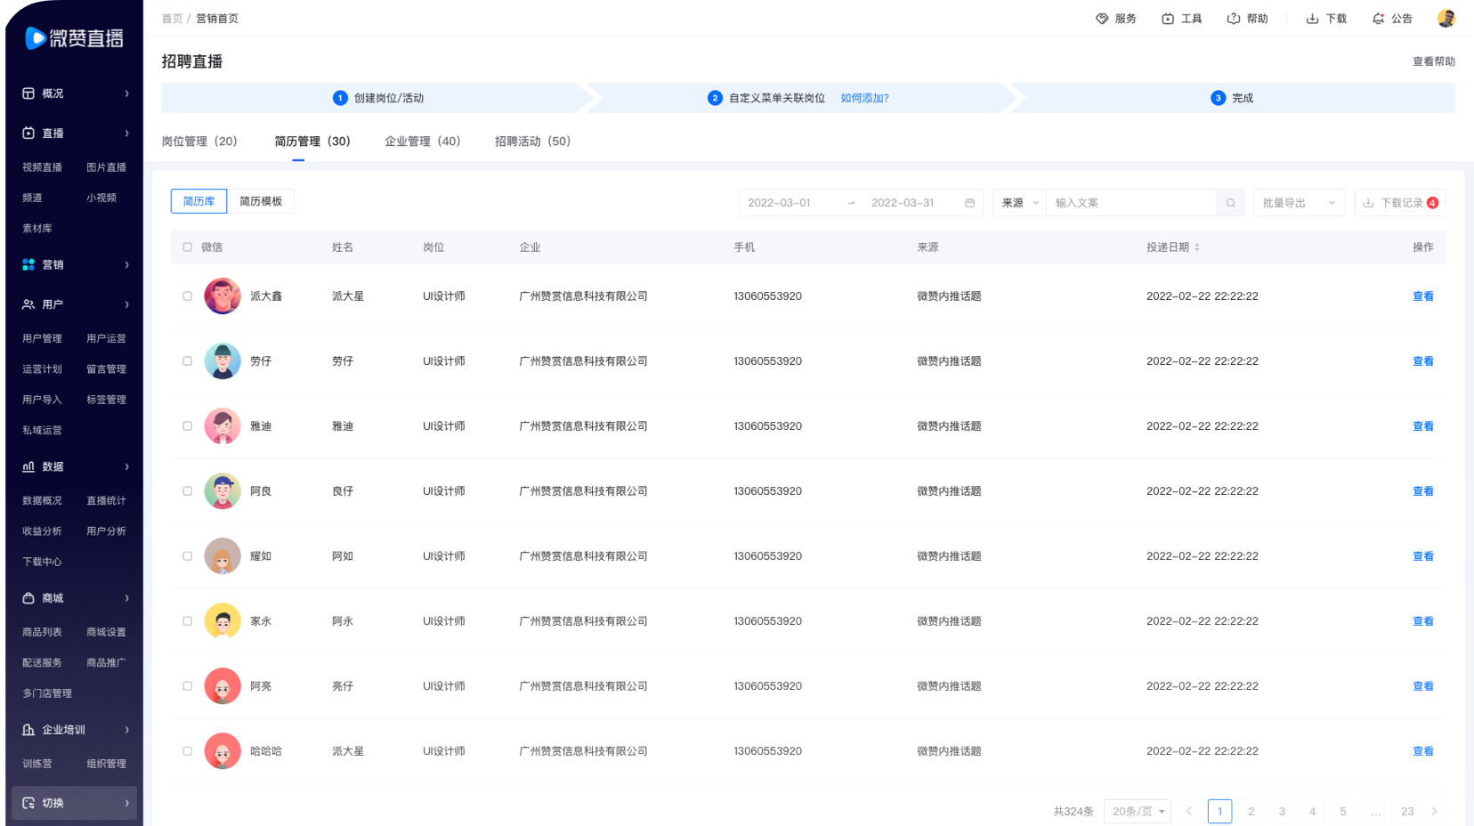Switch to the 企业管理 (40) tab
This screenshot has width=1474, height=826.
click(x=422, y=142)
